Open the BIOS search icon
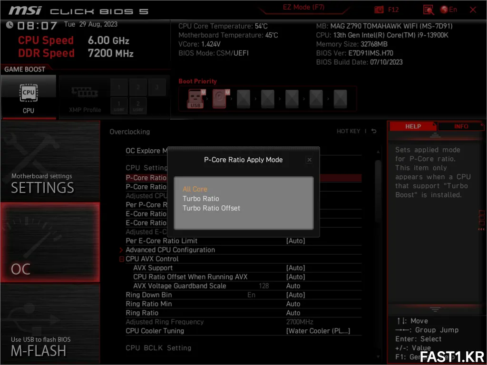 (429, 10)
